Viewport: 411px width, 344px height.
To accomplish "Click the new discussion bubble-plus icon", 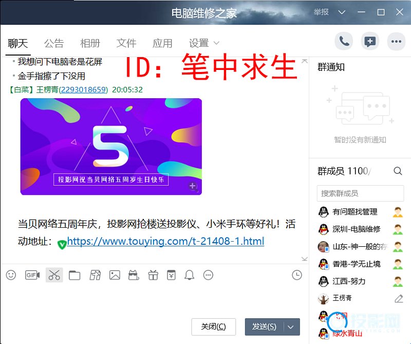I will coord(370,41).
